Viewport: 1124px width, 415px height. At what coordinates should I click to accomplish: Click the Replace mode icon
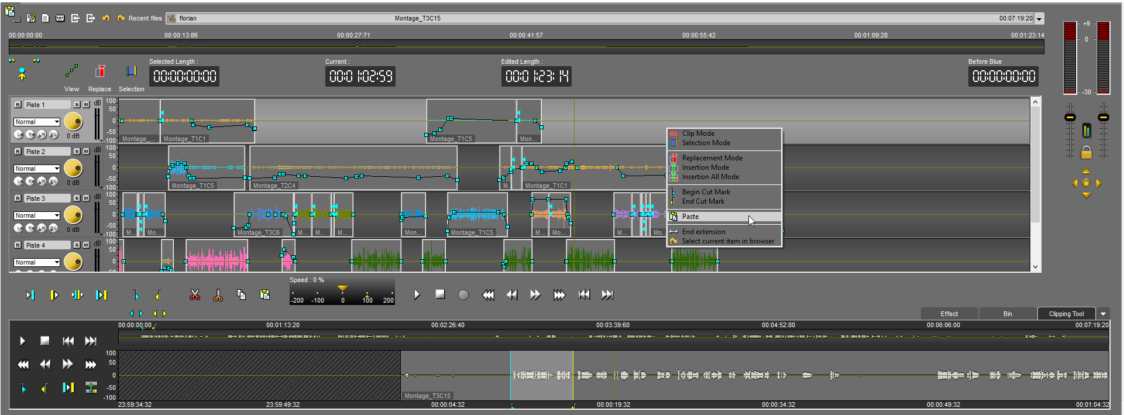click(x=100, y=72)
